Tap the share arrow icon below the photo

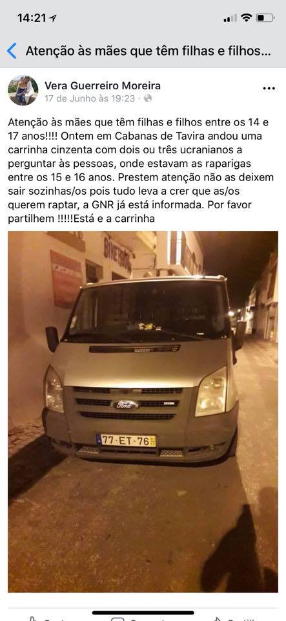(216, 618)
